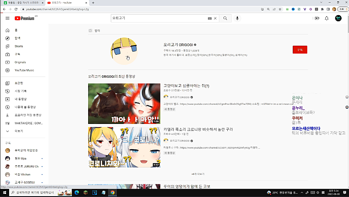Open the account avatar menu
This screenshot has height=197, width=349.
tap(339, 18)
